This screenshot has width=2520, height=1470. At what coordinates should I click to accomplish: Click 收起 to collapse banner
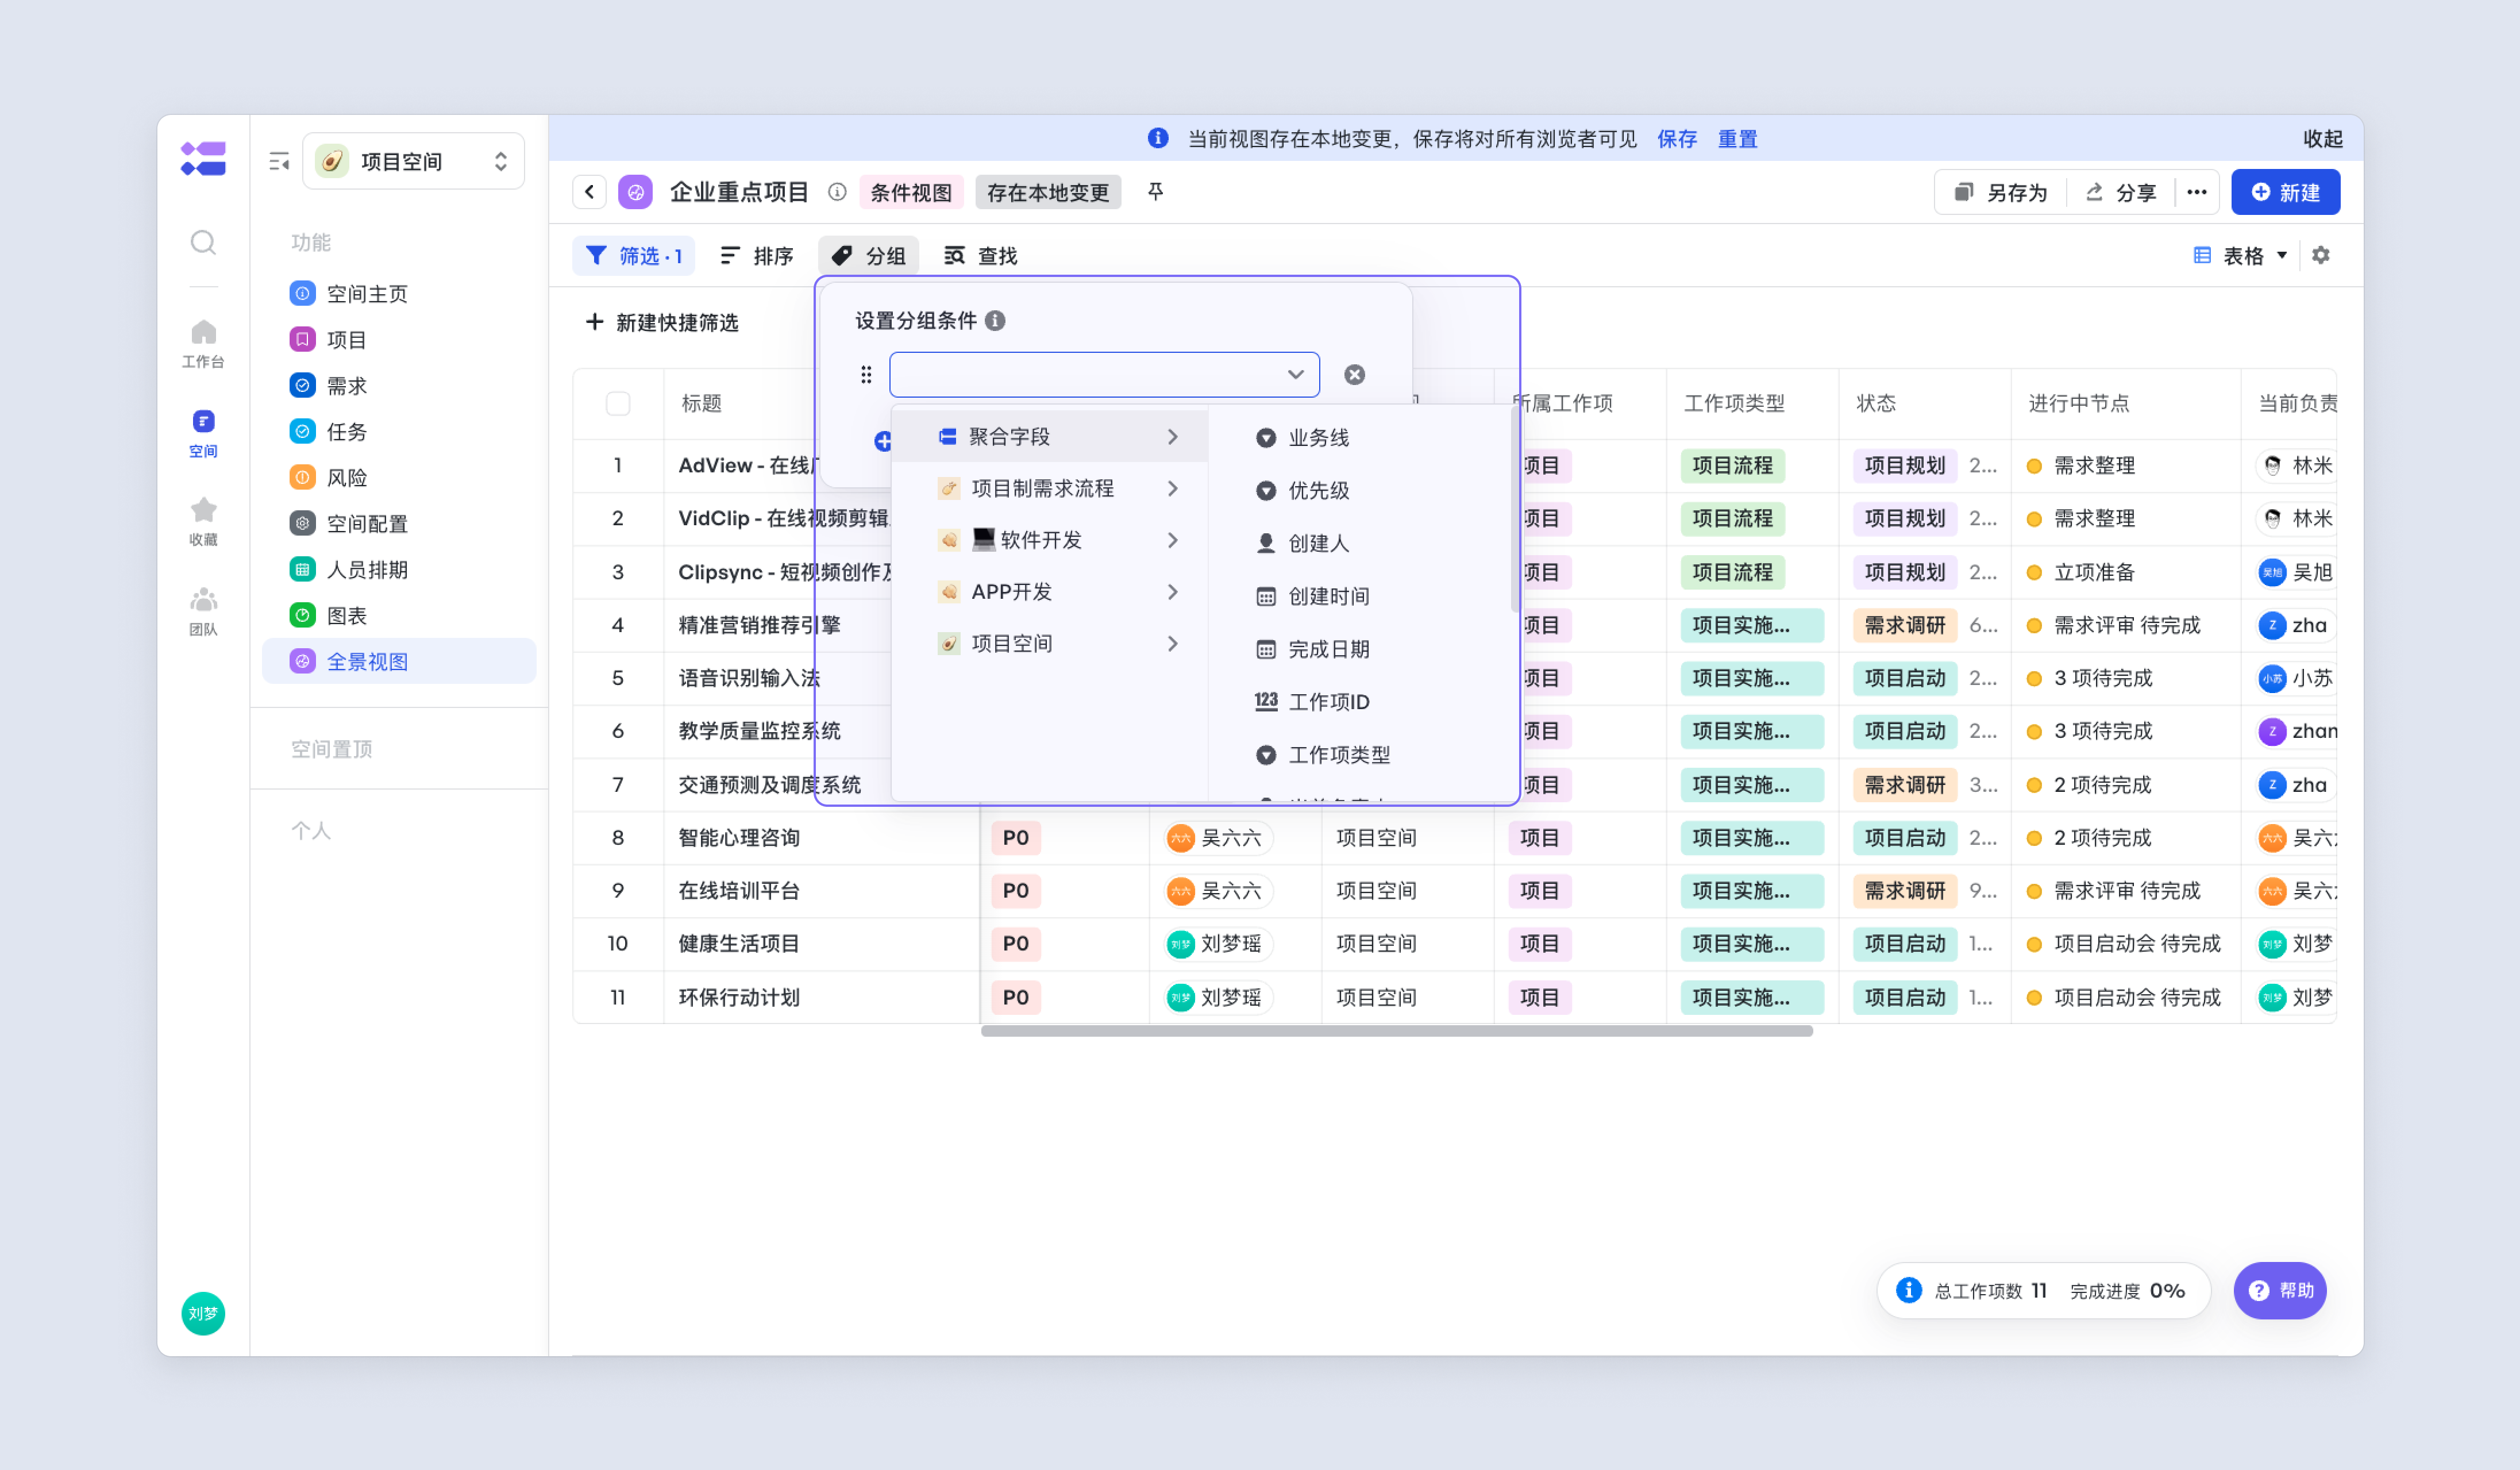[2322, 139]
